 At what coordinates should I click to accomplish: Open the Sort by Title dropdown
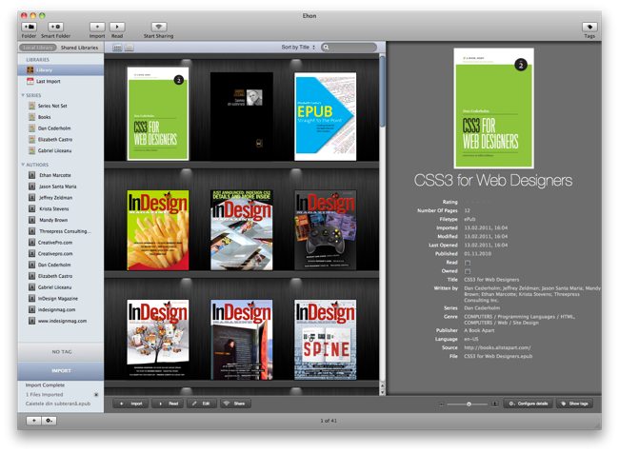point(298,48)
